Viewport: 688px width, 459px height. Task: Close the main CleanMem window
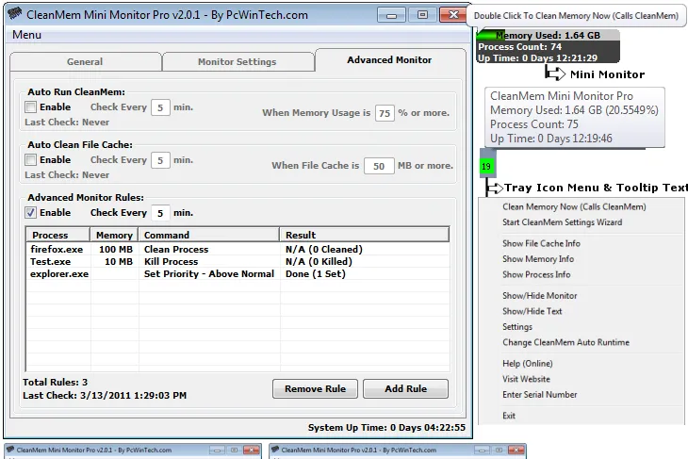(453, 15)
